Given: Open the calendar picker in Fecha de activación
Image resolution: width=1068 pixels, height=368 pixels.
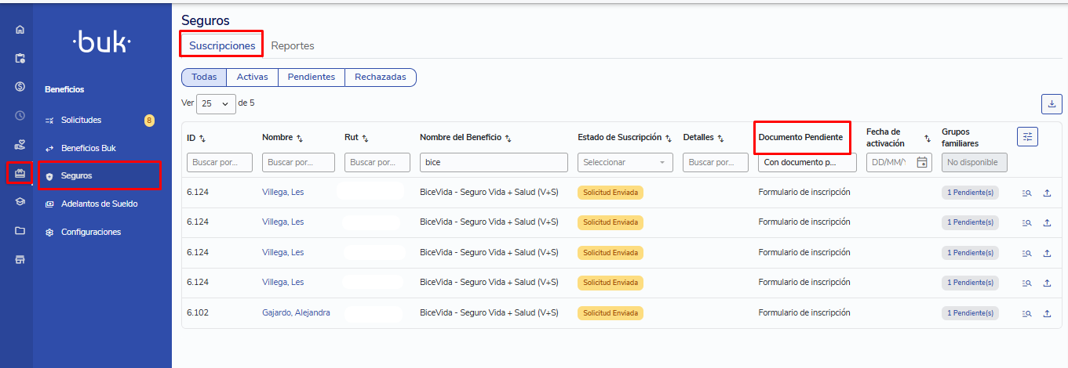Looking at the screenshot, I should pyautogui.click(x=922, y=163).
